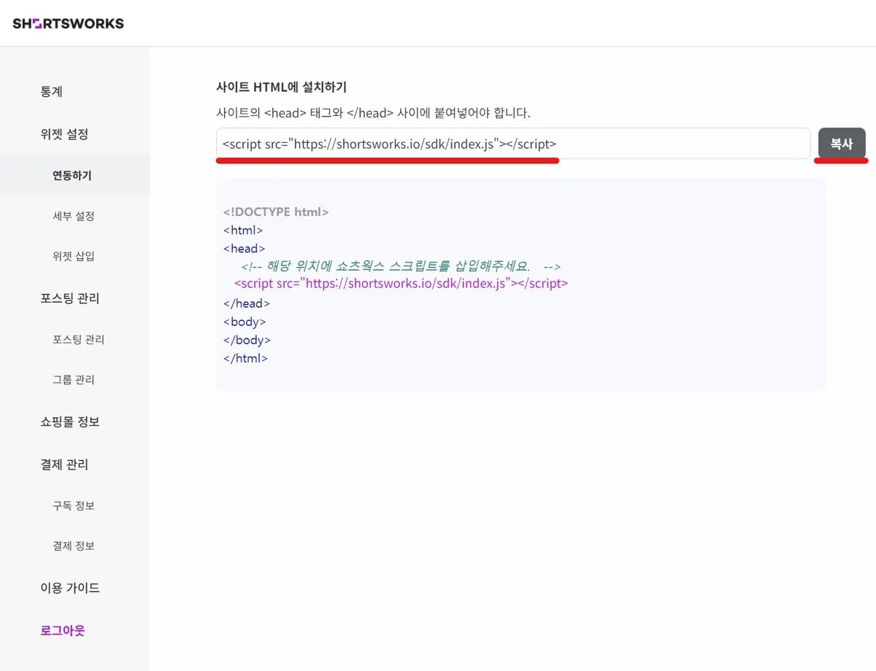Click the purple script line in code sample
Viewport: 876px width, 671px height.
tap(401, 284)
